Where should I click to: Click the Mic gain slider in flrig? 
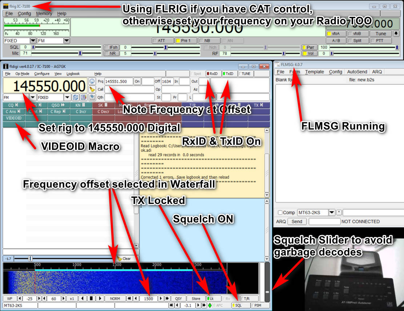tap(66, 53)
